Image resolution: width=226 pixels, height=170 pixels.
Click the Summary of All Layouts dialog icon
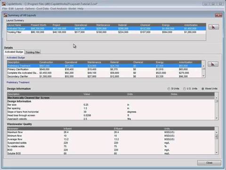pos(6,15)
